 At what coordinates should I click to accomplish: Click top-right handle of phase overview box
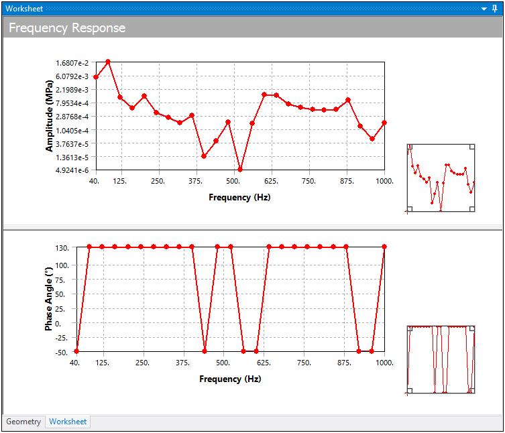472,328
